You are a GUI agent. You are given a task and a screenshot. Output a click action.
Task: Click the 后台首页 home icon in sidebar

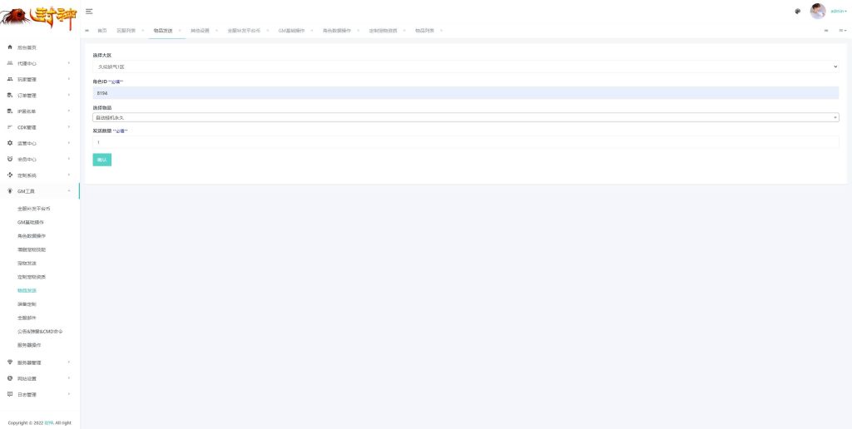(x=9, y=47)
